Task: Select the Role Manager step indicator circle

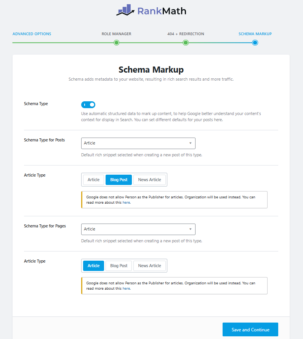Action: pos(116,43)
